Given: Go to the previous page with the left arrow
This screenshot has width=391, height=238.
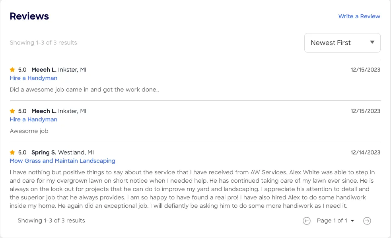Looking at the screenshot, I should (307, 221).
